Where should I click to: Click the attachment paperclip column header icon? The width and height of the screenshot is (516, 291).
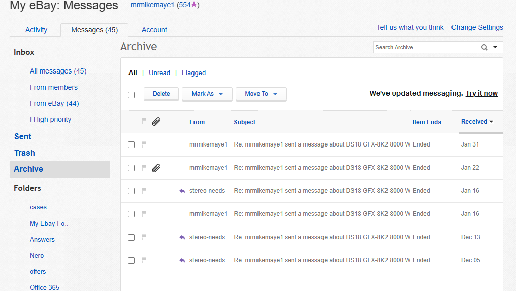(x=156, y=122)
